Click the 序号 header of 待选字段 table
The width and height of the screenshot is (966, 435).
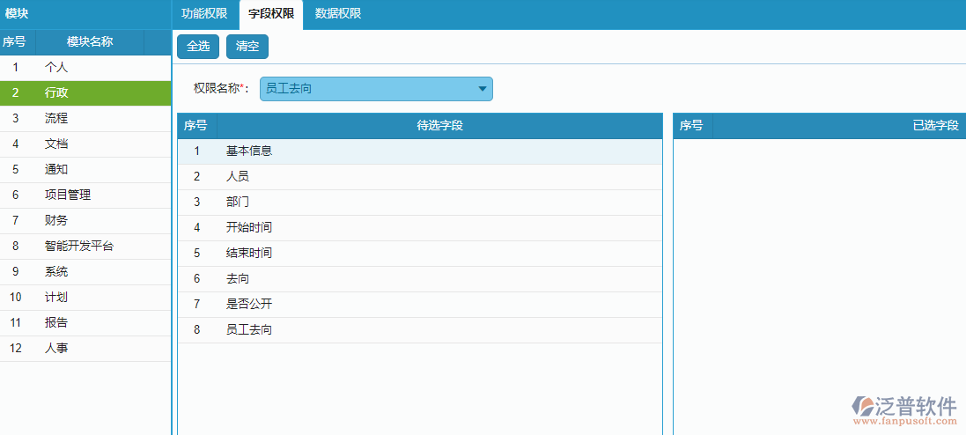[x=196, y=126]
